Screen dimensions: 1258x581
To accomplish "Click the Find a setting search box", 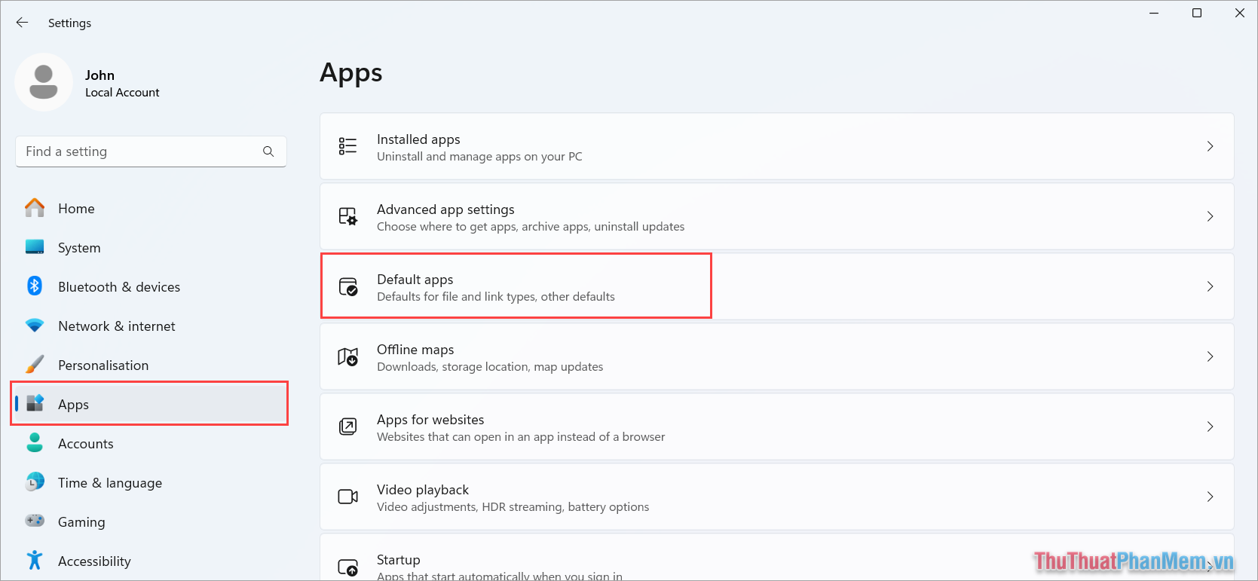I will click(x=136, y=151).
